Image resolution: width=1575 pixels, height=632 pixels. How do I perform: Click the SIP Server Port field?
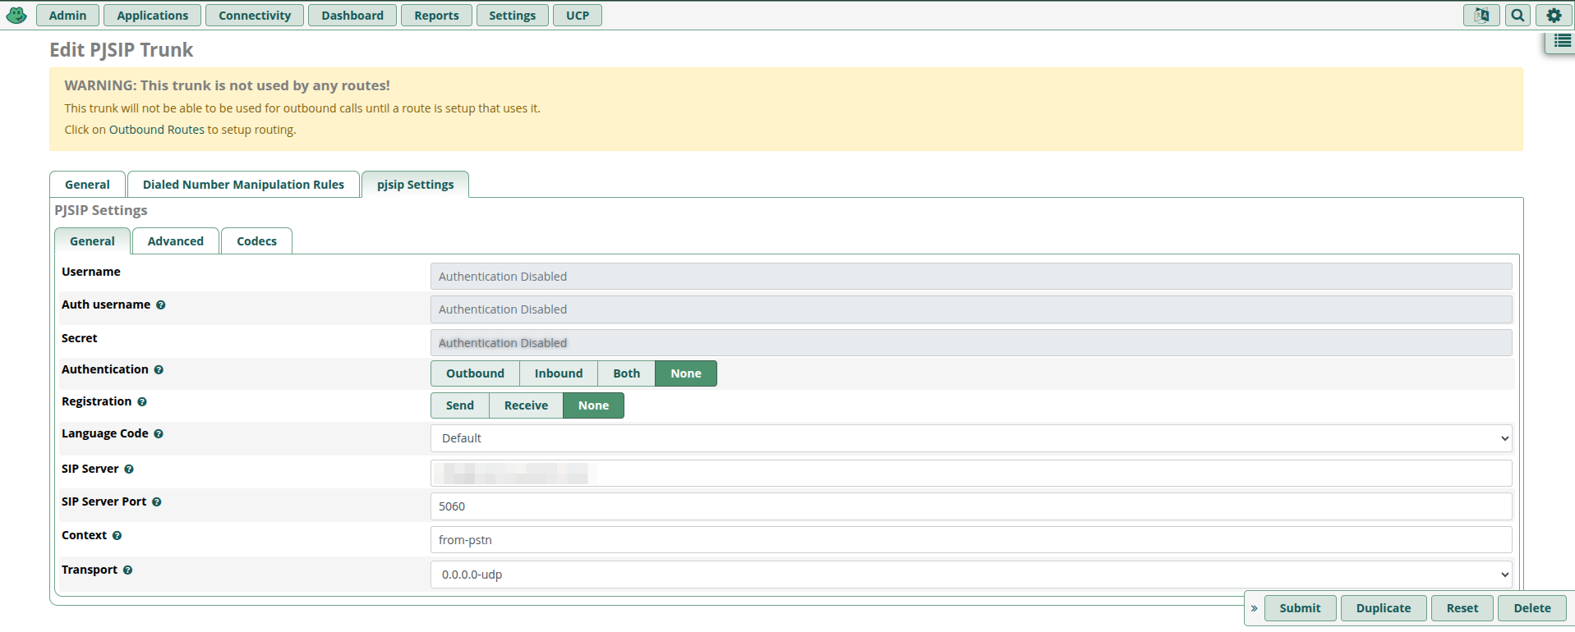coord(971,506)
